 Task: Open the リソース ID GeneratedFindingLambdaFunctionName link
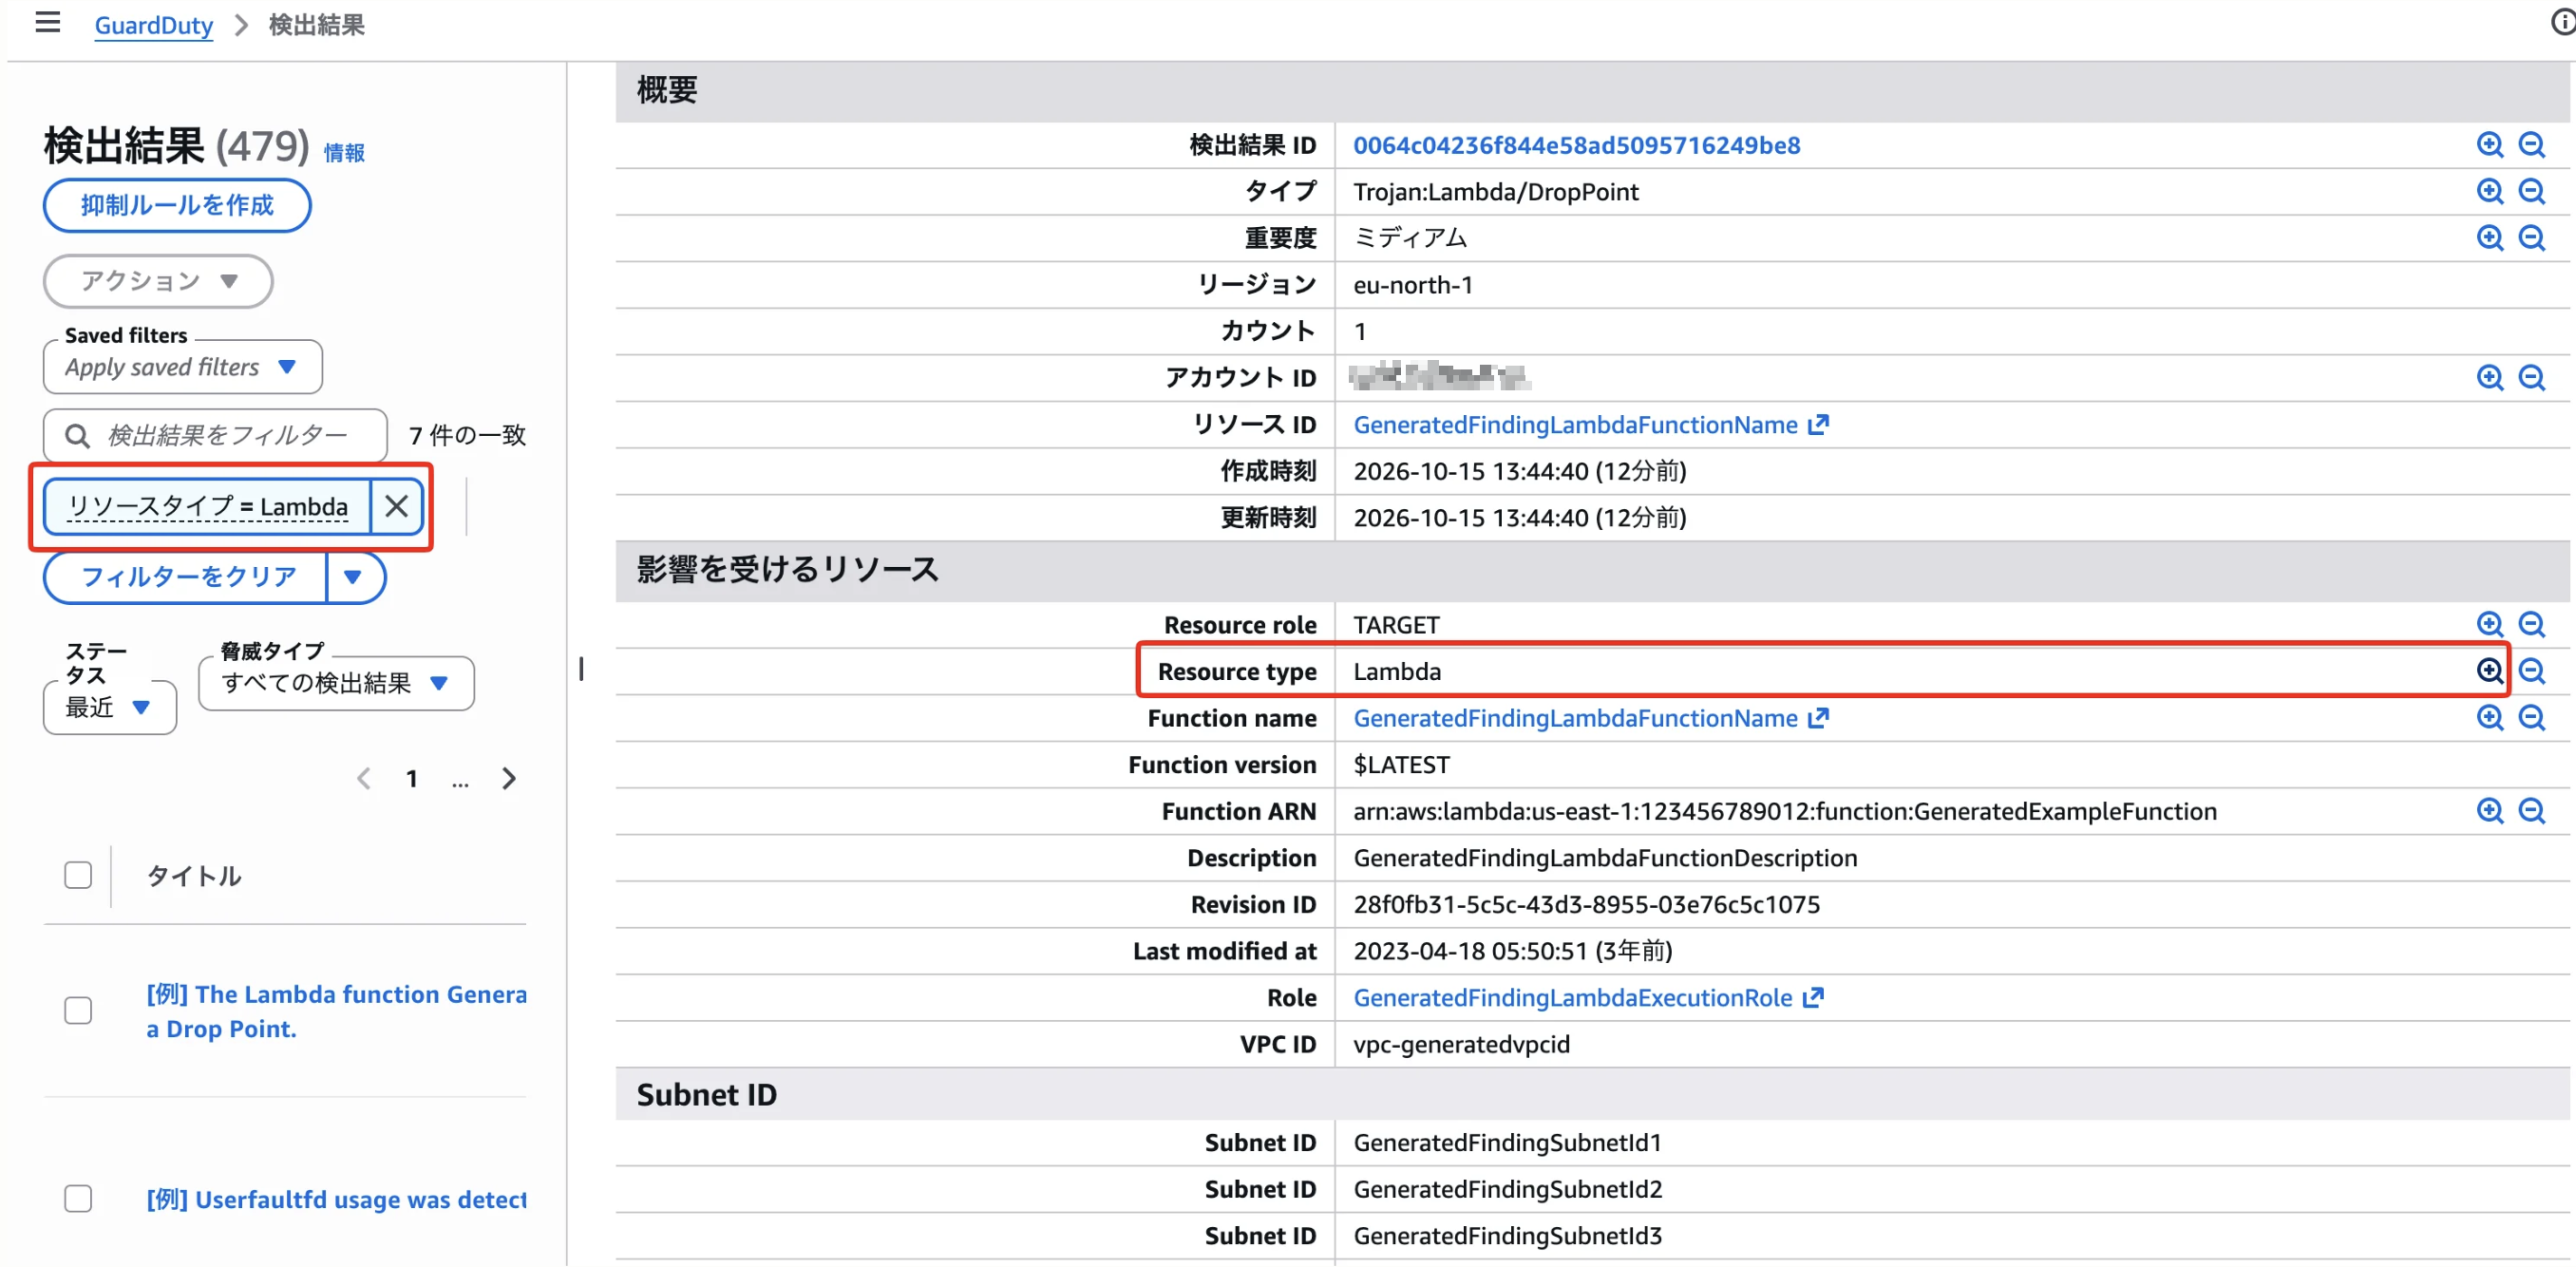1590,425
